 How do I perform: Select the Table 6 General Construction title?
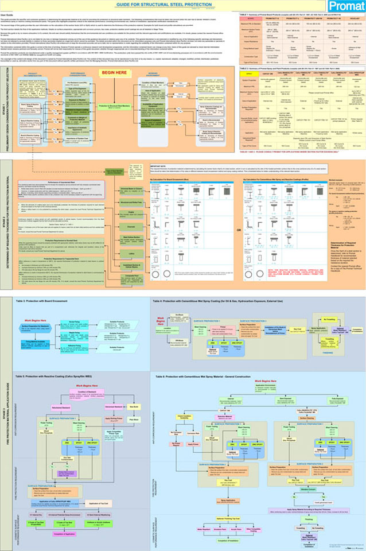(x=203, y=377)
